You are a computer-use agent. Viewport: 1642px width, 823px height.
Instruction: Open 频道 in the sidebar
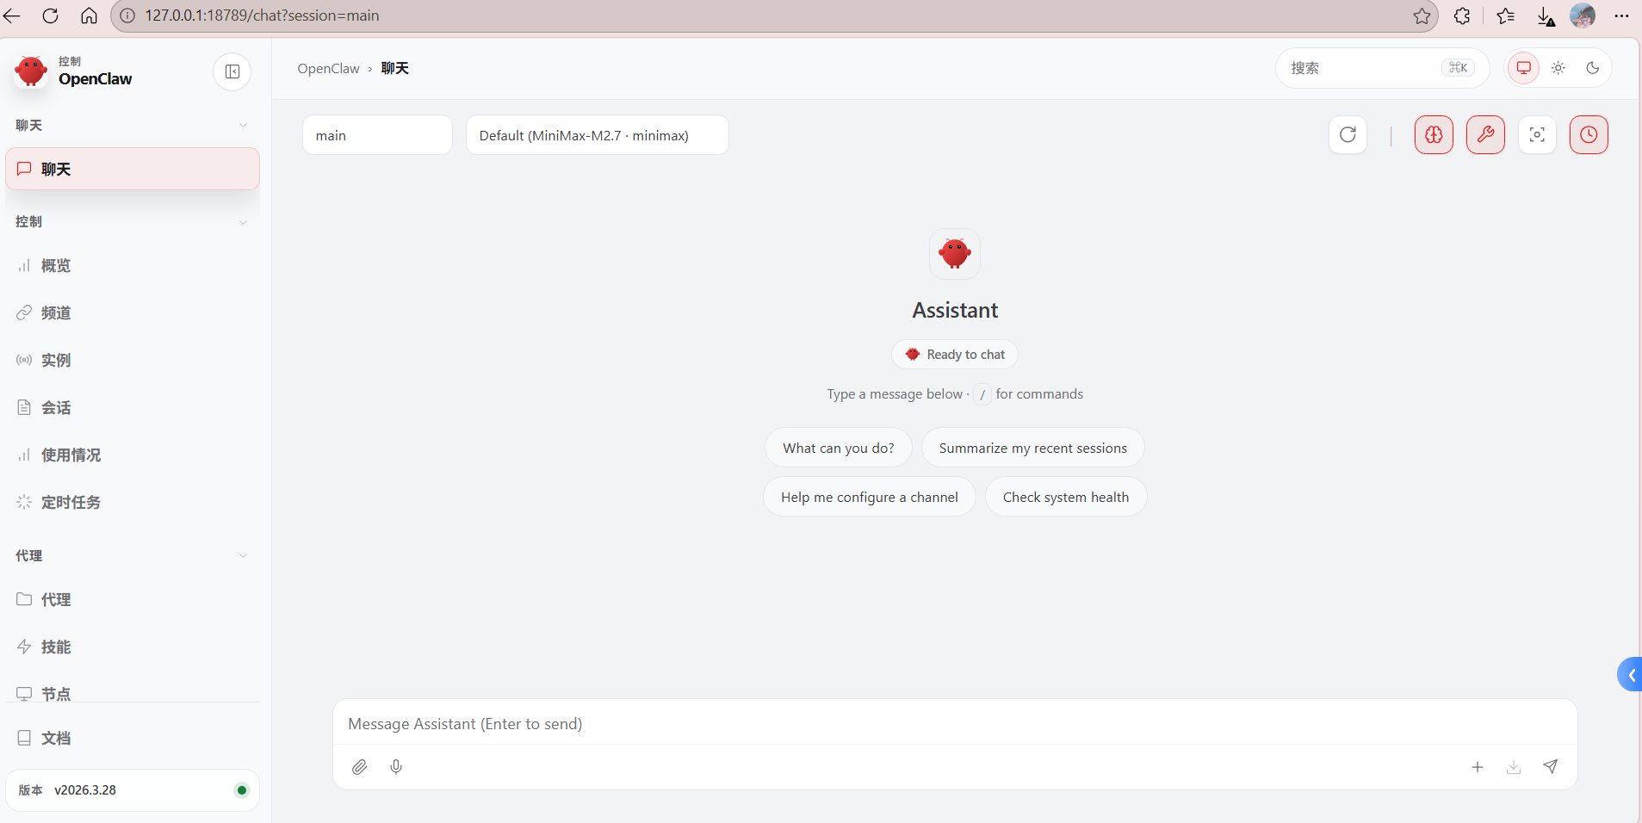(56, 312)
